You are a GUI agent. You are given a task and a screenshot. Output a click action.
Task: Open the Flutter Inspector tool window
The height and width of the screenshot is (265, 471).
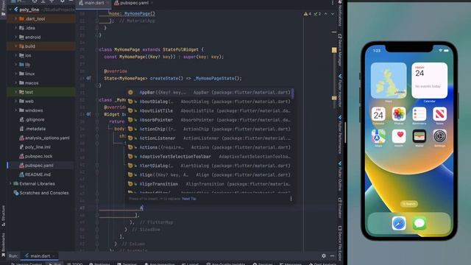click(340, 91)
